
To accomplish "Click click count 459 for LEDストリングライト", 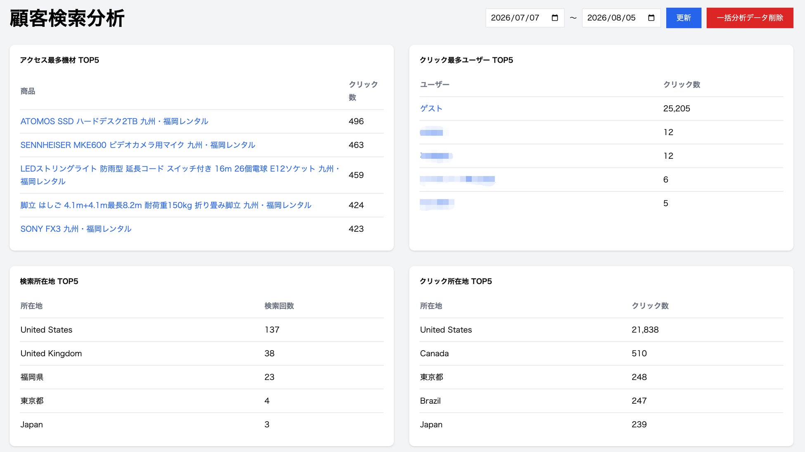I will (356, 175).
